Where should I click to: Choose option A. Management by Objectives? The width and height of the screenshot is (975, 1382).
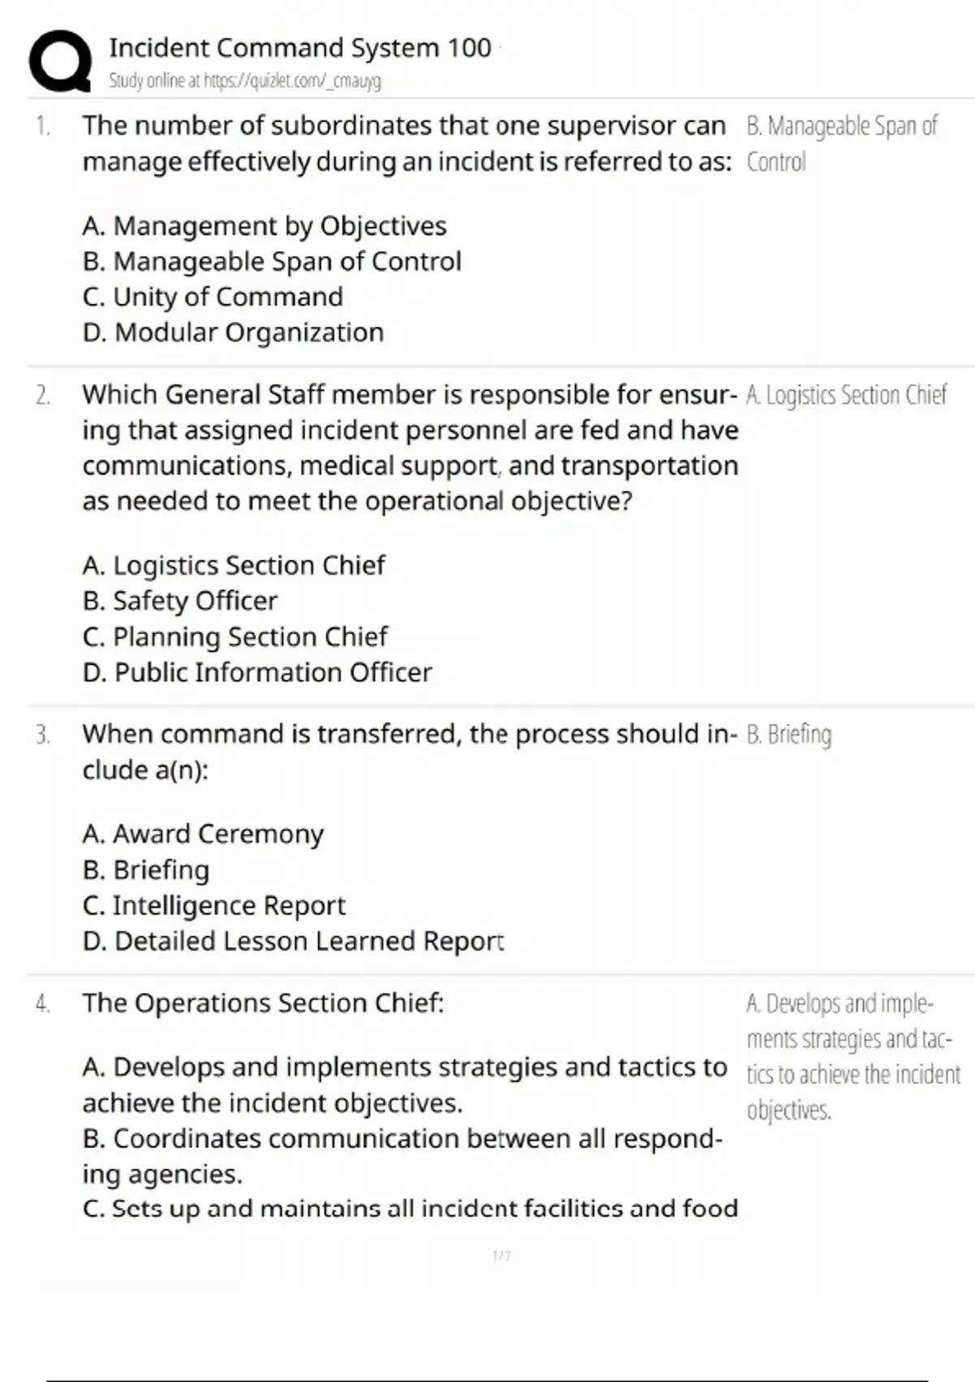coord(264,225)
